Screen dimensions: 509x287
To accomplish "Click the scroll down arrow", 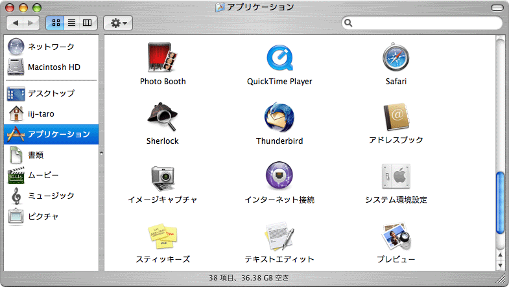I will tap(500, 265).
